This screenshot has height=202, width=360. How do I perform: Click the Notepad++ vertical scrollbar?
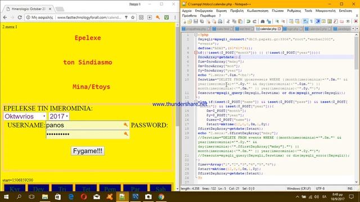pyautogui.click(x=356, y=108)
